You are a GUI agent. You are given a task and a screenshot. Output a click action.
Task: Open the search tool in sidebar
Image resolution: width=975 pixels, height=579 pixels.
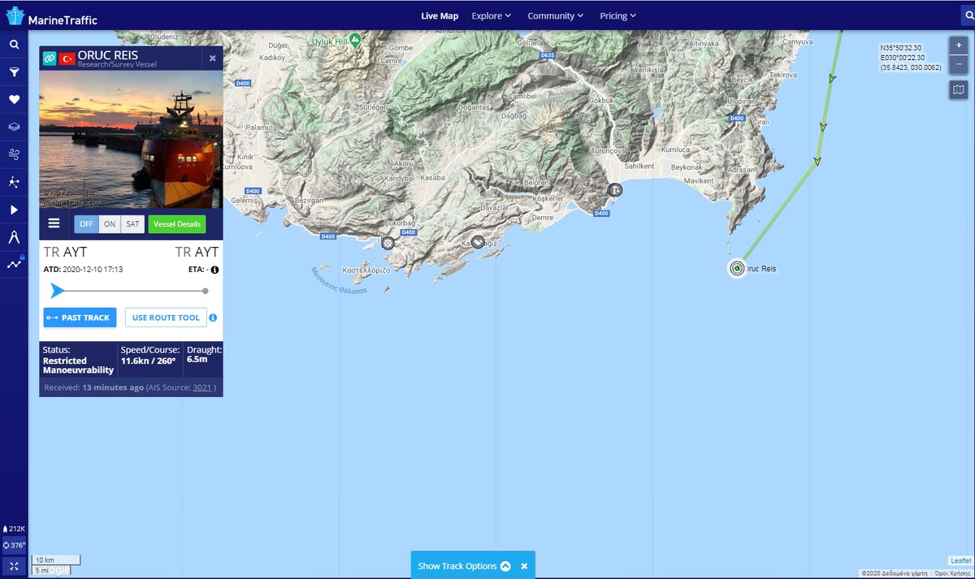tap(14, 45)
